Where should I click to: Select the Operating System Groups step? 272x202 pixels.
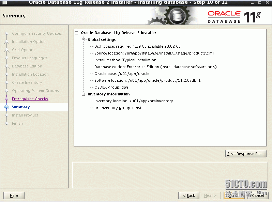35,91
